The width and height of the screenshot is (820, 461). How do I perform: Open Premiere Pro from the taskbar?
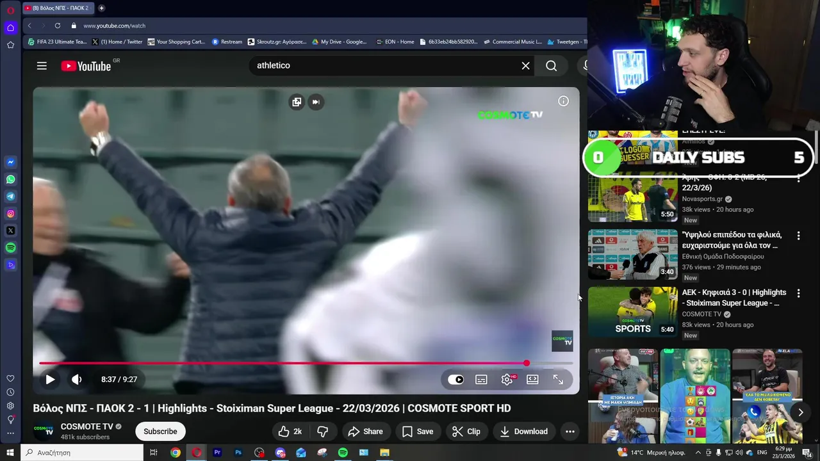pyautogui.click(x=217, y=453)
